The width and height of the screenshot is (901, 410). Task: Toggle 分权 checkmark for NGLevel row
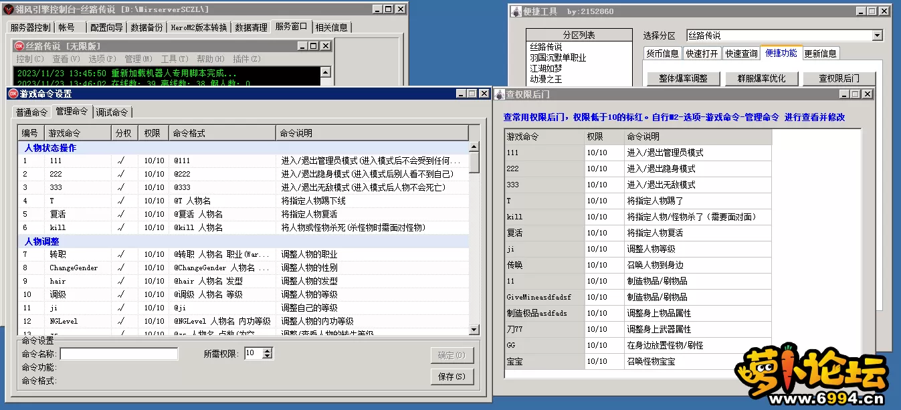coord(120,321)
